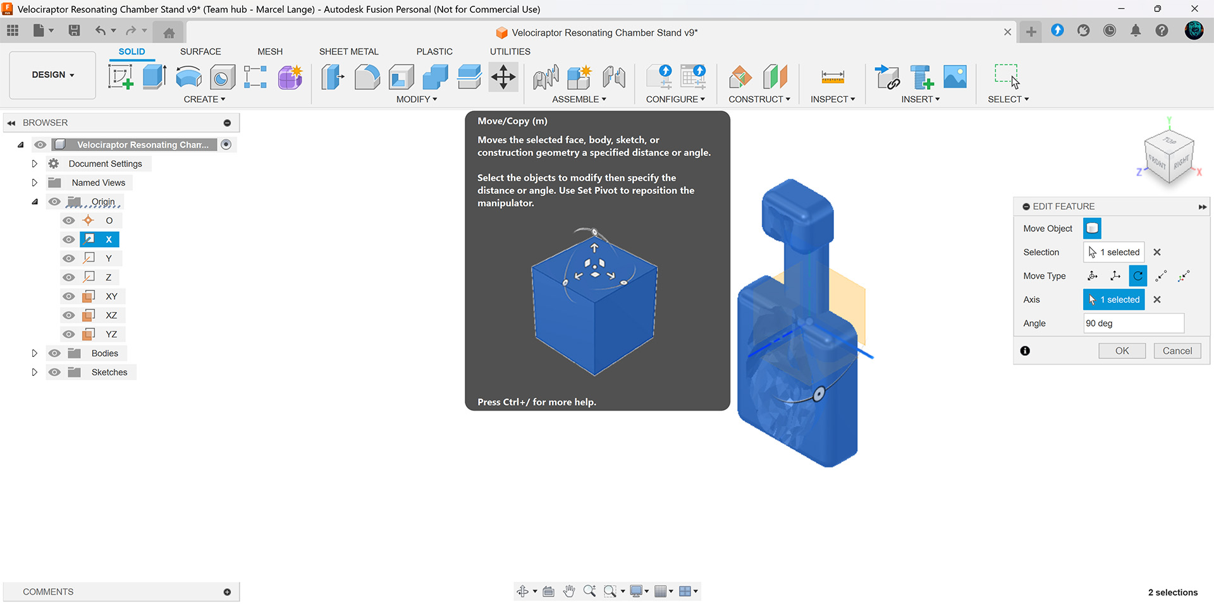This screenshot has width=1214, height=604.
Task: Select the Offset Face tool icon
Action: [469, 78]
